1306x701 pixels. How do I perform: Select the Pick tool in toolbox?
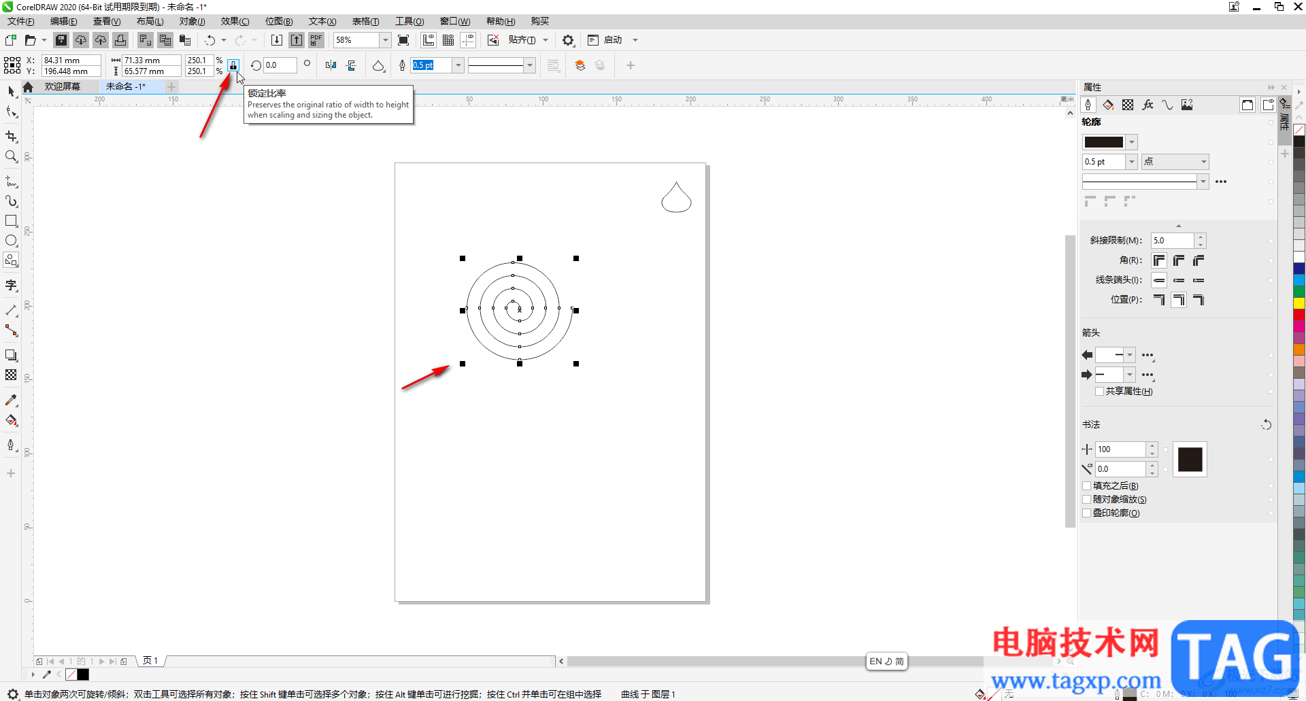click(11, 92)
